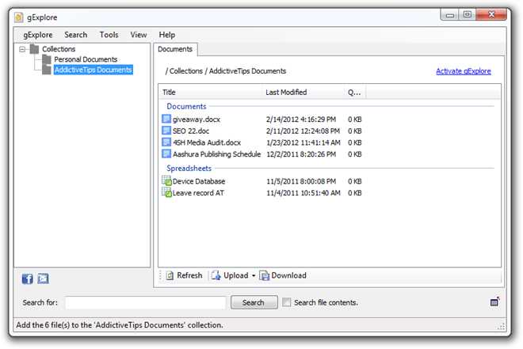Select the Collections tree label
This screenshot has height=349, width=523.
59,49
